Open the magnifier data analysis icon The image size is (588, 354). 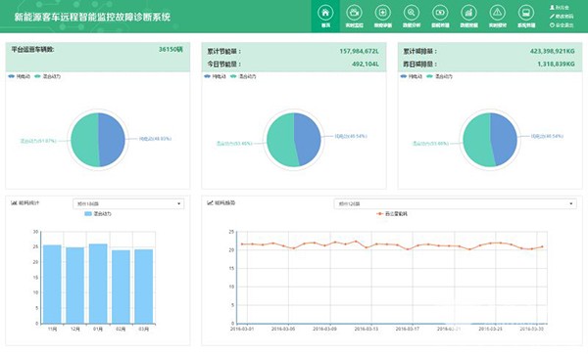(412, 13)
